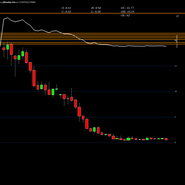The height and width of the screenshot is (185, 185).
Task: Select the open value O: 0.81
Action: 66,8
